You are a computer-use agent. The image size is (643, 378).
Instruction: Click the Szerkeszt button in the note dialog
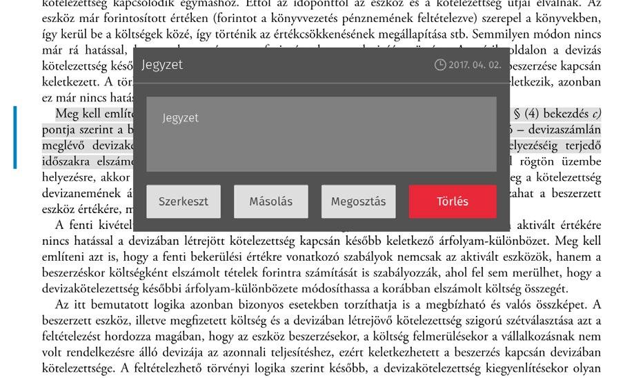coord(184,201)
